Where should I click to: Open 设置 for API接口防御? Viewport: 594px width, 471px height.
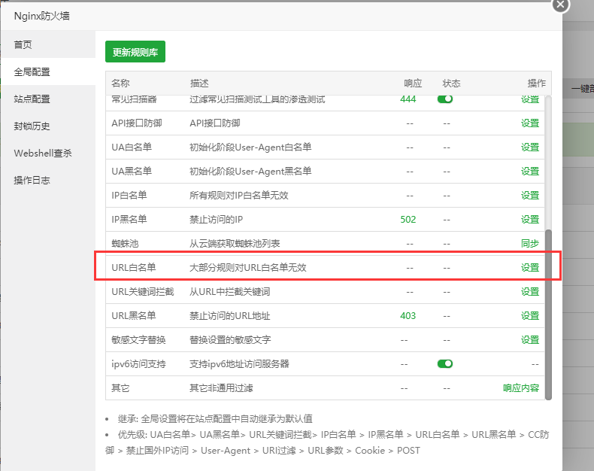click(x=530, y=123)
